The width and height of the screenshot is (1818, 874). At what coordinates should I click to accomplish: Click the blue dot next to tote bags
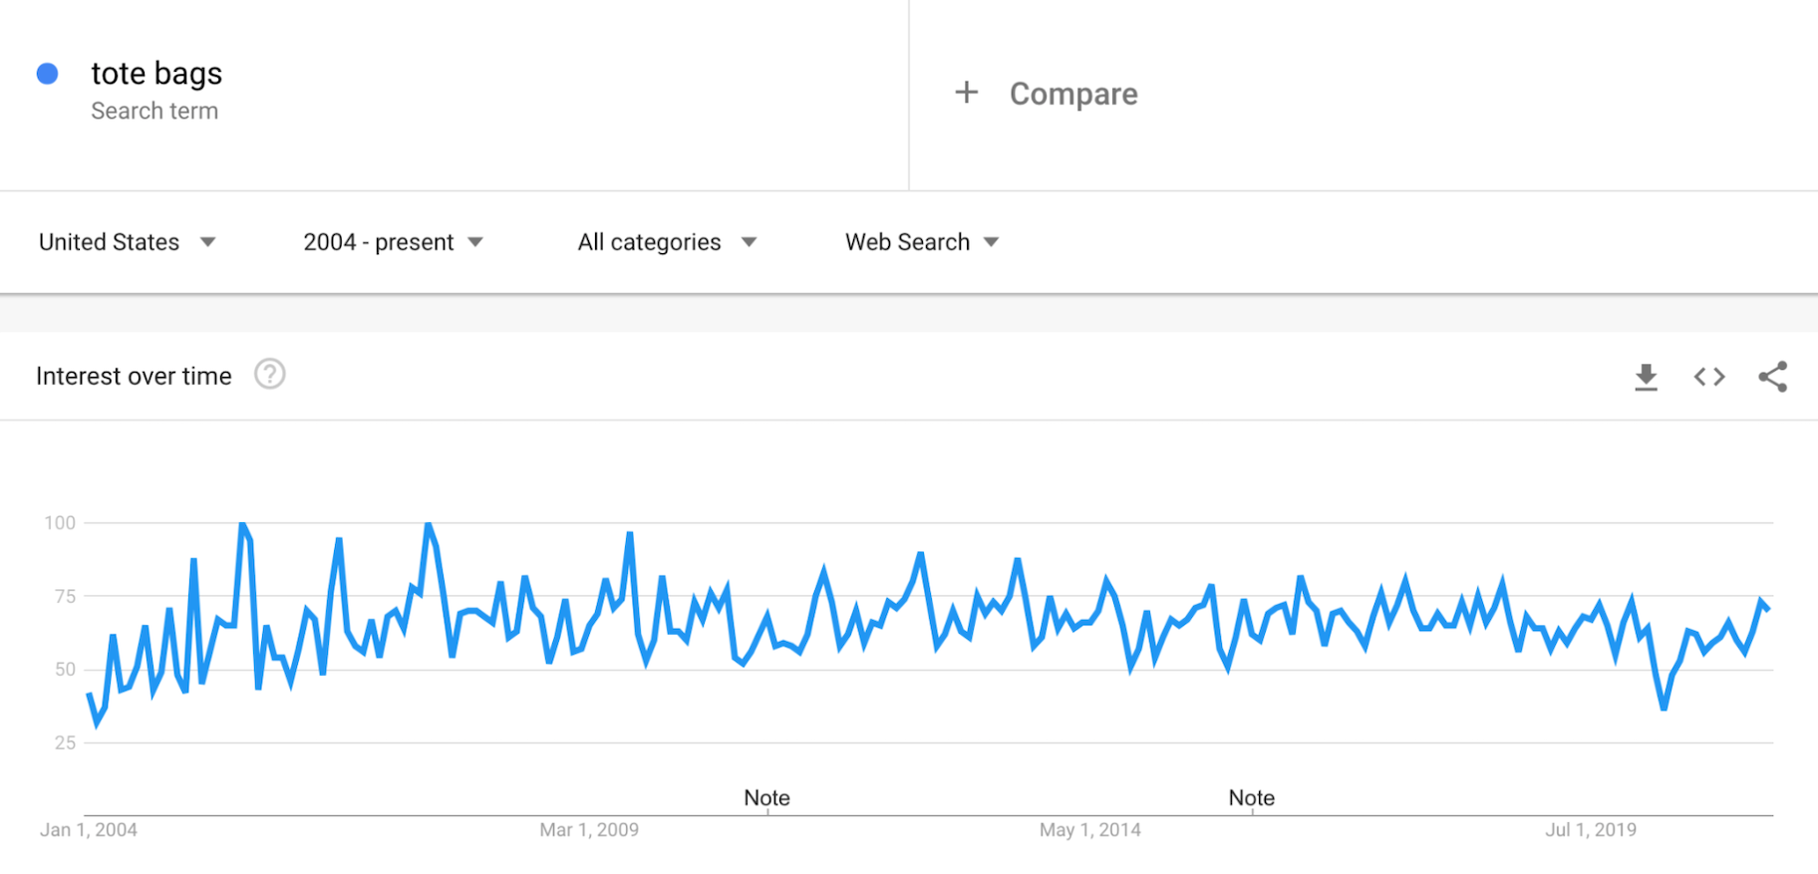coord(47,74)
